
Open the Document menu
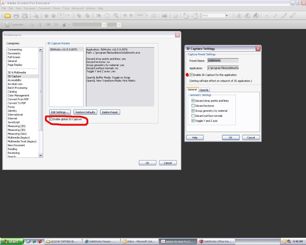[x=30, y=8]
